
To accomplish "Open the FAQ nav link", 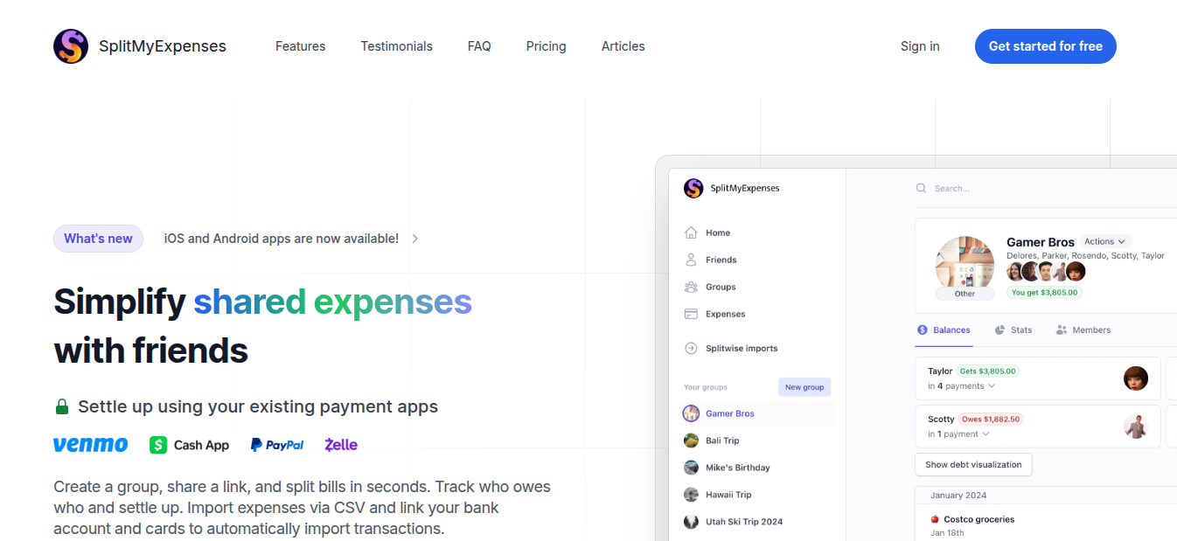I will [479, 46].
